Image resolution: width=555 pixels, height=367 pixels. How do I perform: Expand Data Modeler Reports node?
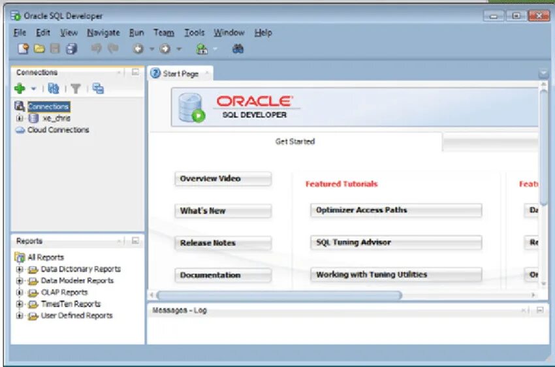coord(20,281)
